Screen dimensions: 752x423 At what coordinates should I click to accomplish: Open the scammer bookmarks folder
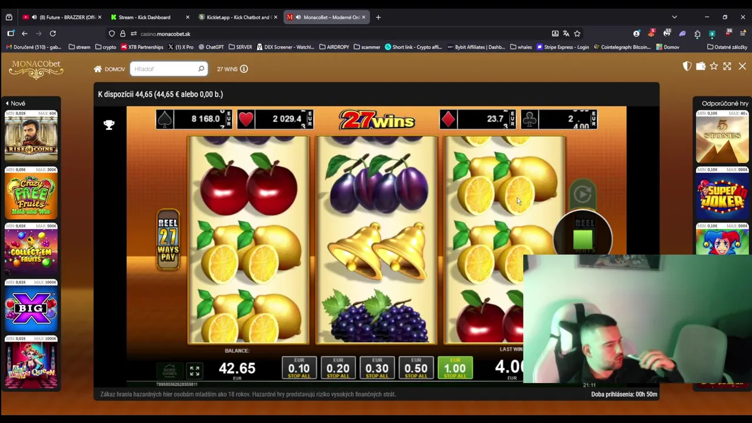tap(367, 47)
